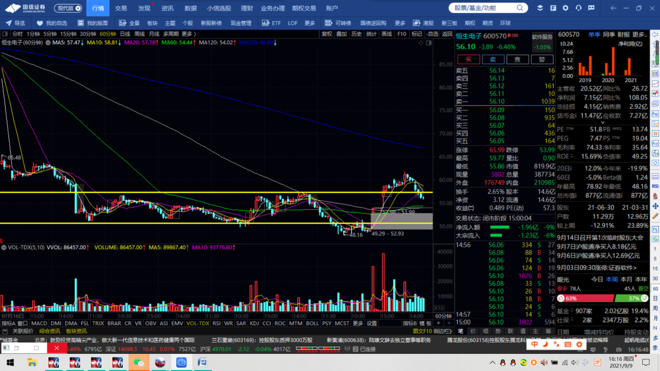The width and height of the screenshot is (660, 371).
Task: Open the 小信选股 stock picker tab
Action: pos(219,8)
